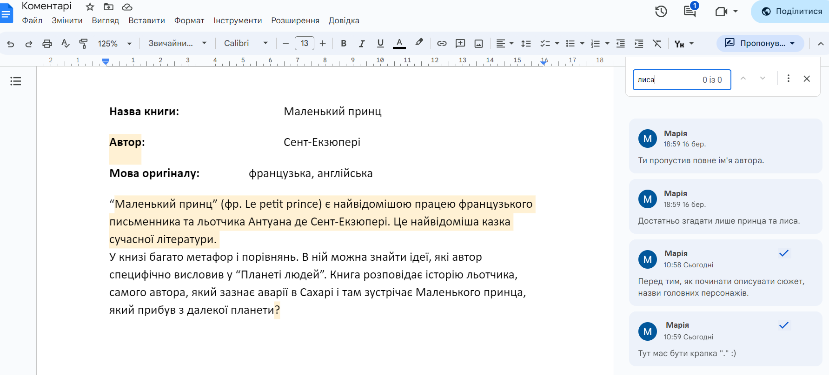Toggle italic formatting
This screenshot has width=829, height=377.
click(x=362, y=44)
